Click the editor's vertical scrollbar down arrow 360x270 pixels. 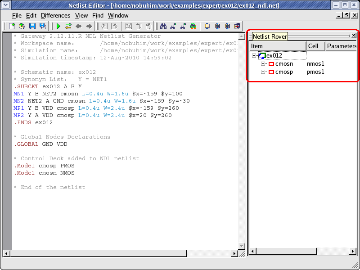[241, 246]
